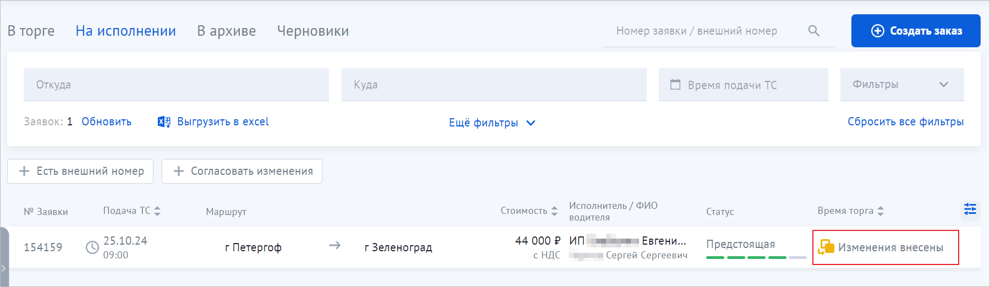Image resolution: width=990 pixels, height=287 pixels.
Task: Click the plus icon in 'Создать заказ'
Action: (x=878, y=31)
